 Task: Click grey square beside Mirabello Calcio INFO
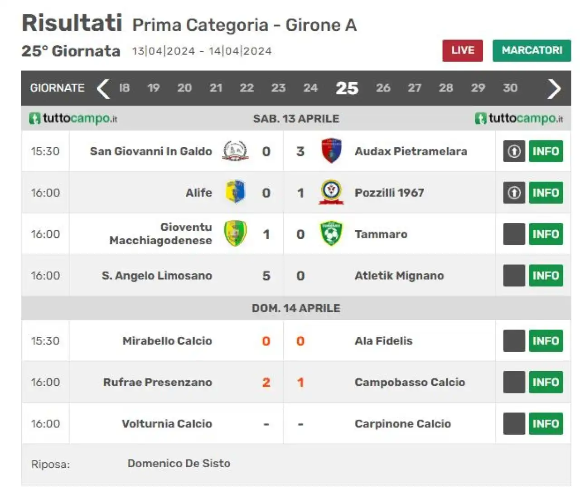coord(514,341)
